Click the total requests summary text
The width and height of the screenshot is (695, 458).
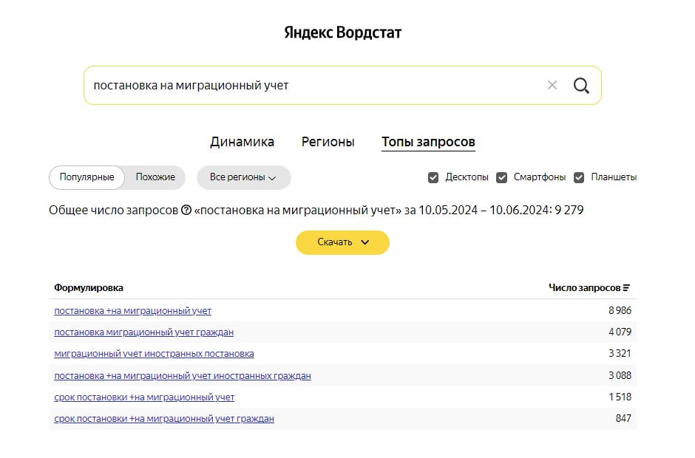(316, 210)
